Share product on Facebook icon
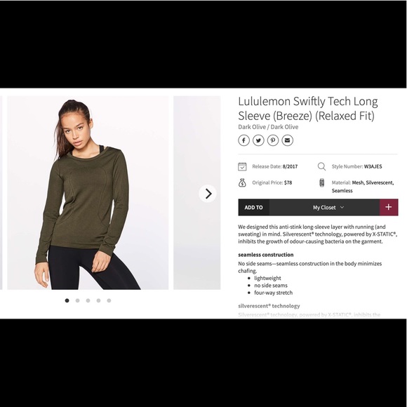 click(x=243, y=140)
